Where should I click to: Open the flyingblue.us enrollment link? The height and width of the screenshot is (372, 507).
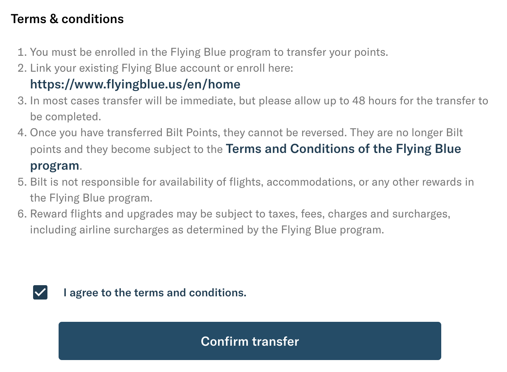(x=135, y=84)
